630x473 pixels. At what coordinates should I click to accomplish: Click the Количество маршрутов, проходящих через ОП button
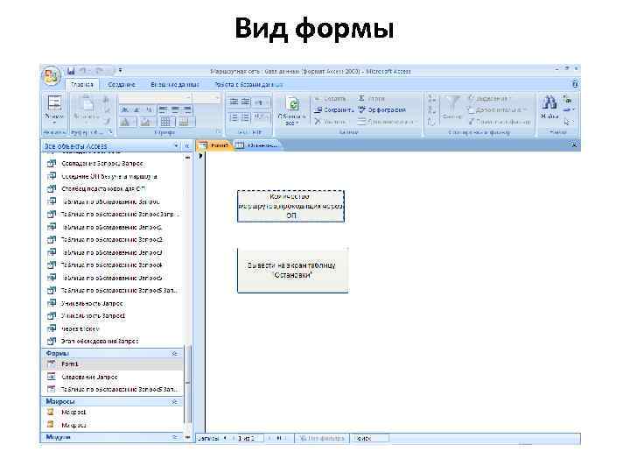[x=290, y=207]
